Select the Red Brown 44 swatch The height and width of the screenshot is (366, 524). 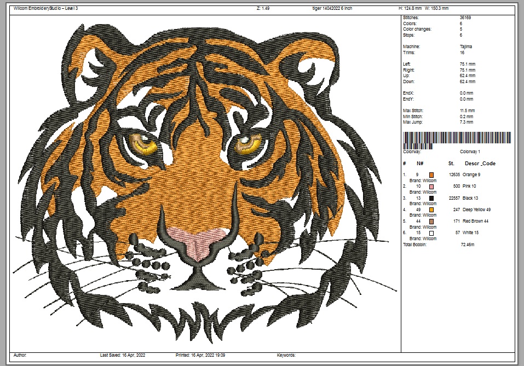(x=431, y=221)
